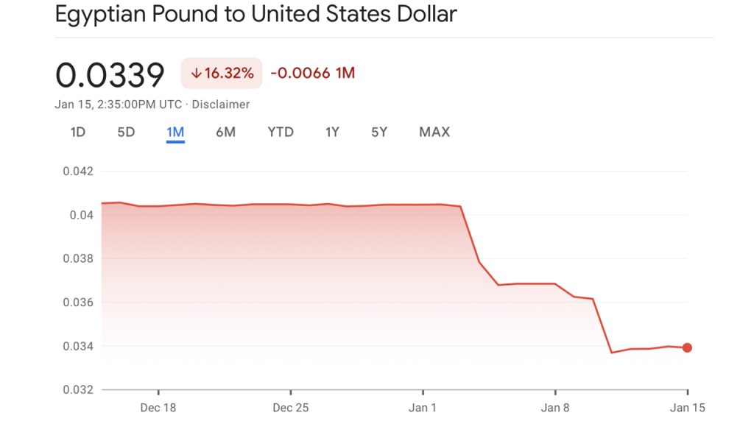Click the exchange rate value 0.0339

tap(110, 74)
